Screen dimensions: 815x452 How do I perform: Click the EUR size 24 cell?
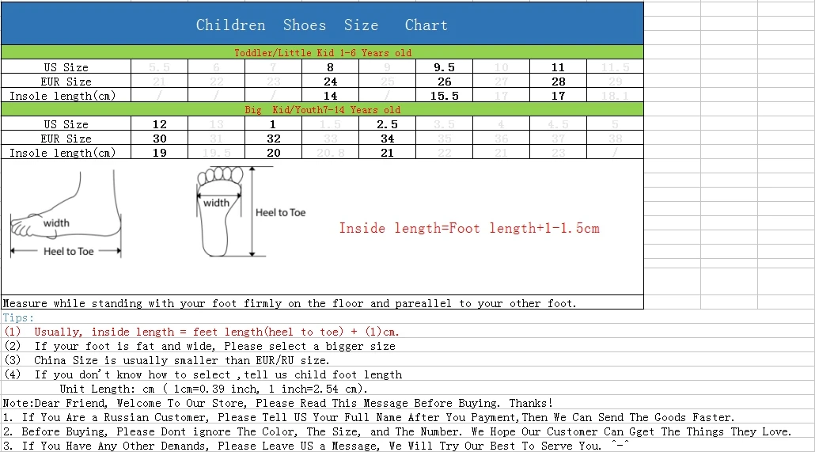pos(330,82)
